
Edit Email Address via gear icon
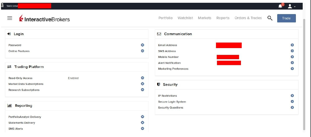[292, 45]
